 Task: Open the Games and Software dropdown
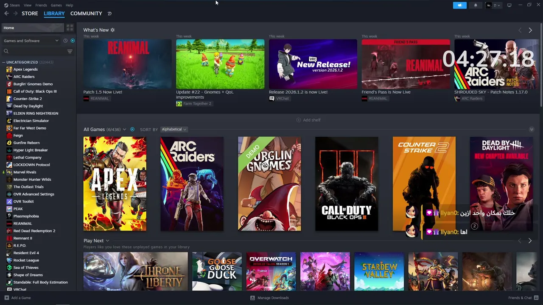(x=31, y=41)
